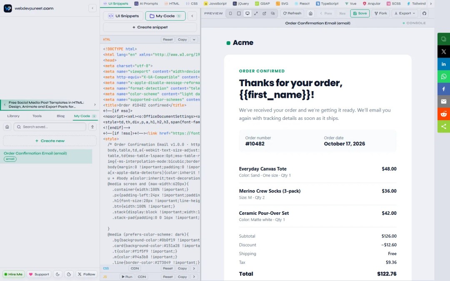Select the mobile preview device icon
This screenshot has height=281, width=450.
[230, 13]
